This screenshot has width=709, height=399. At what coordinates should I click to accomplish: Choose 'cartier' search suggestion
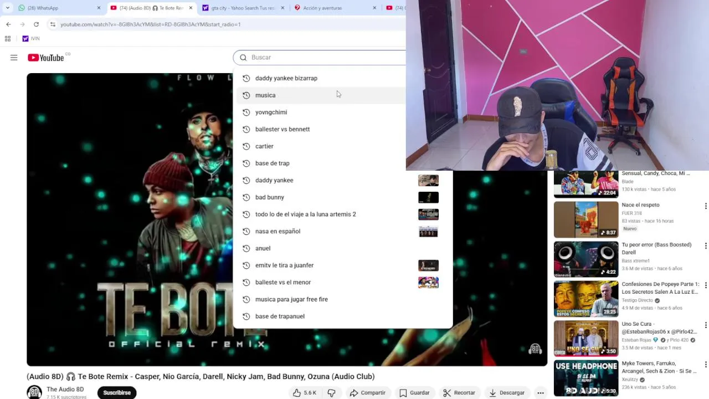(x=343, y=146)
